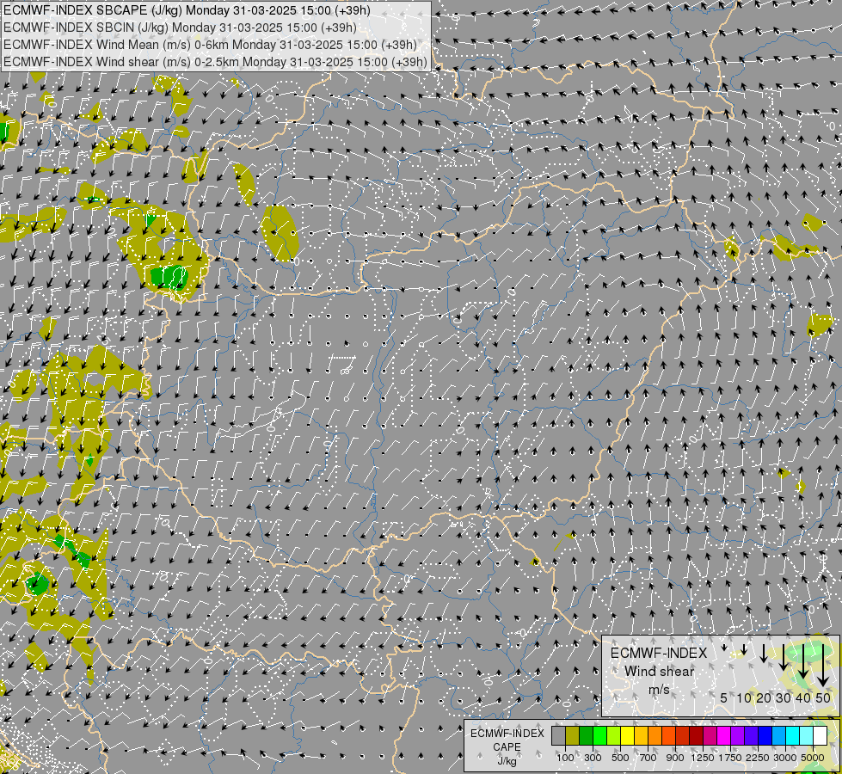842x774 pixels.
Task: Click the Wind Mean 0-6km title line
Action: pos(210,45)
